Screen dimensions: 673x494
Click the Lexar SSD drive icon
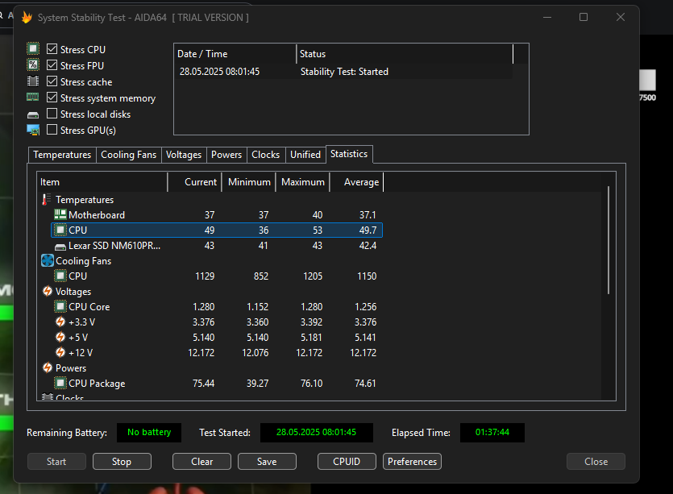coord(60,247)
